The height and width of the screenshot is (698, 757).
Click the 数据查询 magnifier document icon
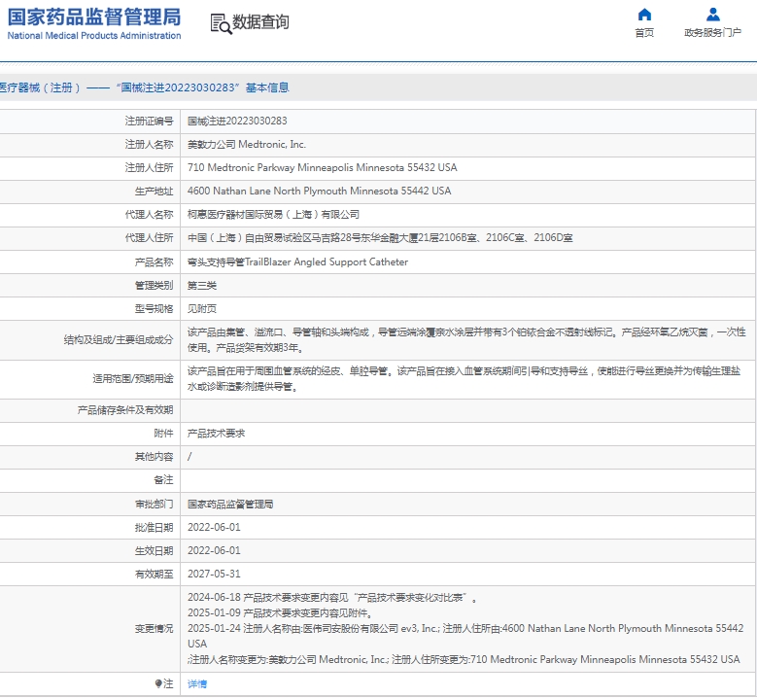pyautogui.click(x=222, y=23)
